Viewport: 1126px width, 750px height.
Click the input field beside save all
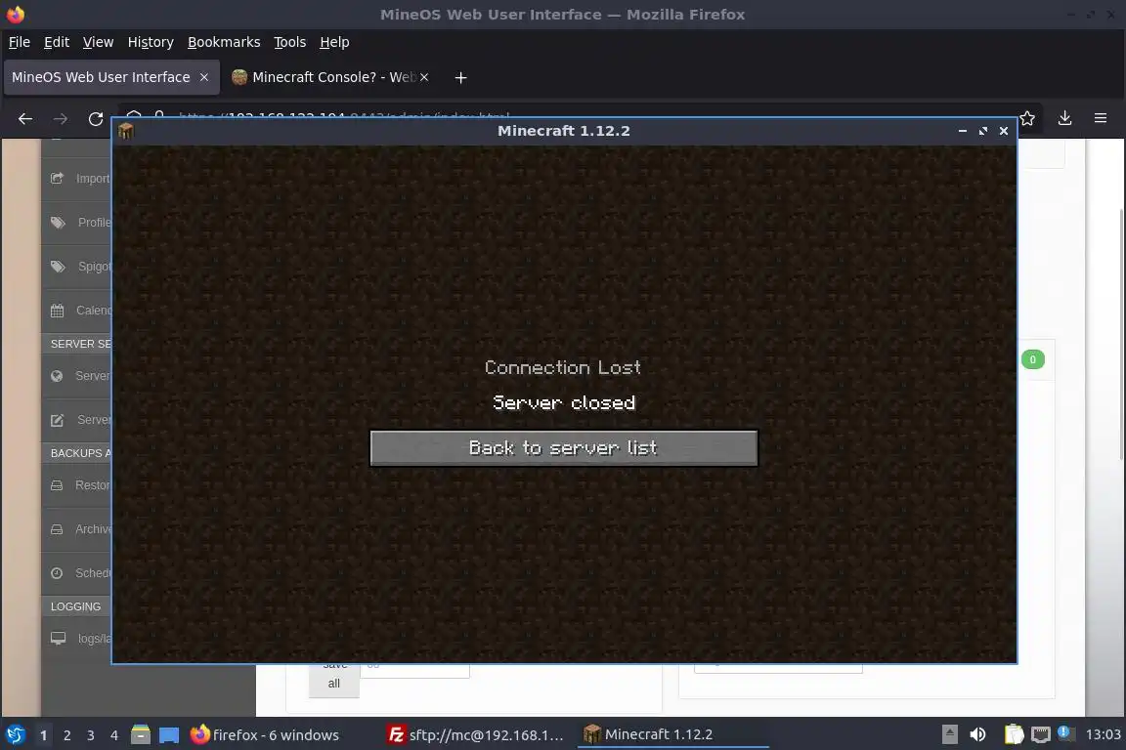click(x=414, y=670)
